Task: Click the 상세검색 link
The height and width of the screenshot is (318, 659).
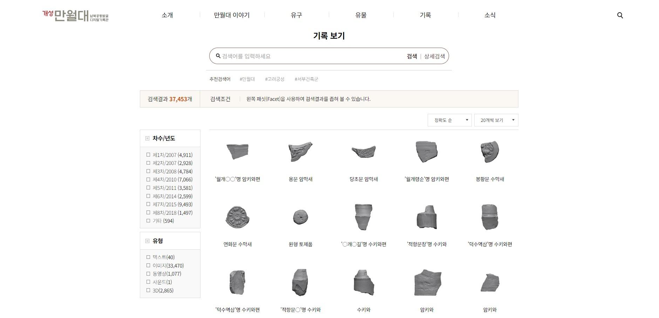Action: click(434, 56)
